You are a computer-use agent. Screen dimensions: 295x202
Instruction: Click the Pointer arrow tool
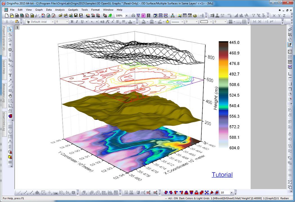[10, 29]
